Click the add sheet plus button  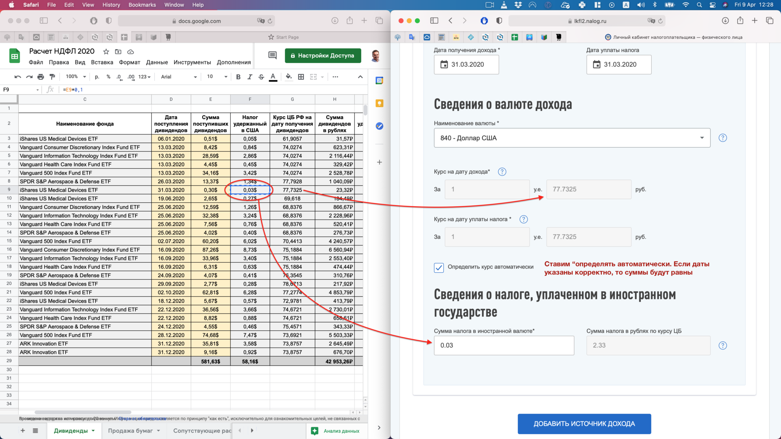point(22,431)
